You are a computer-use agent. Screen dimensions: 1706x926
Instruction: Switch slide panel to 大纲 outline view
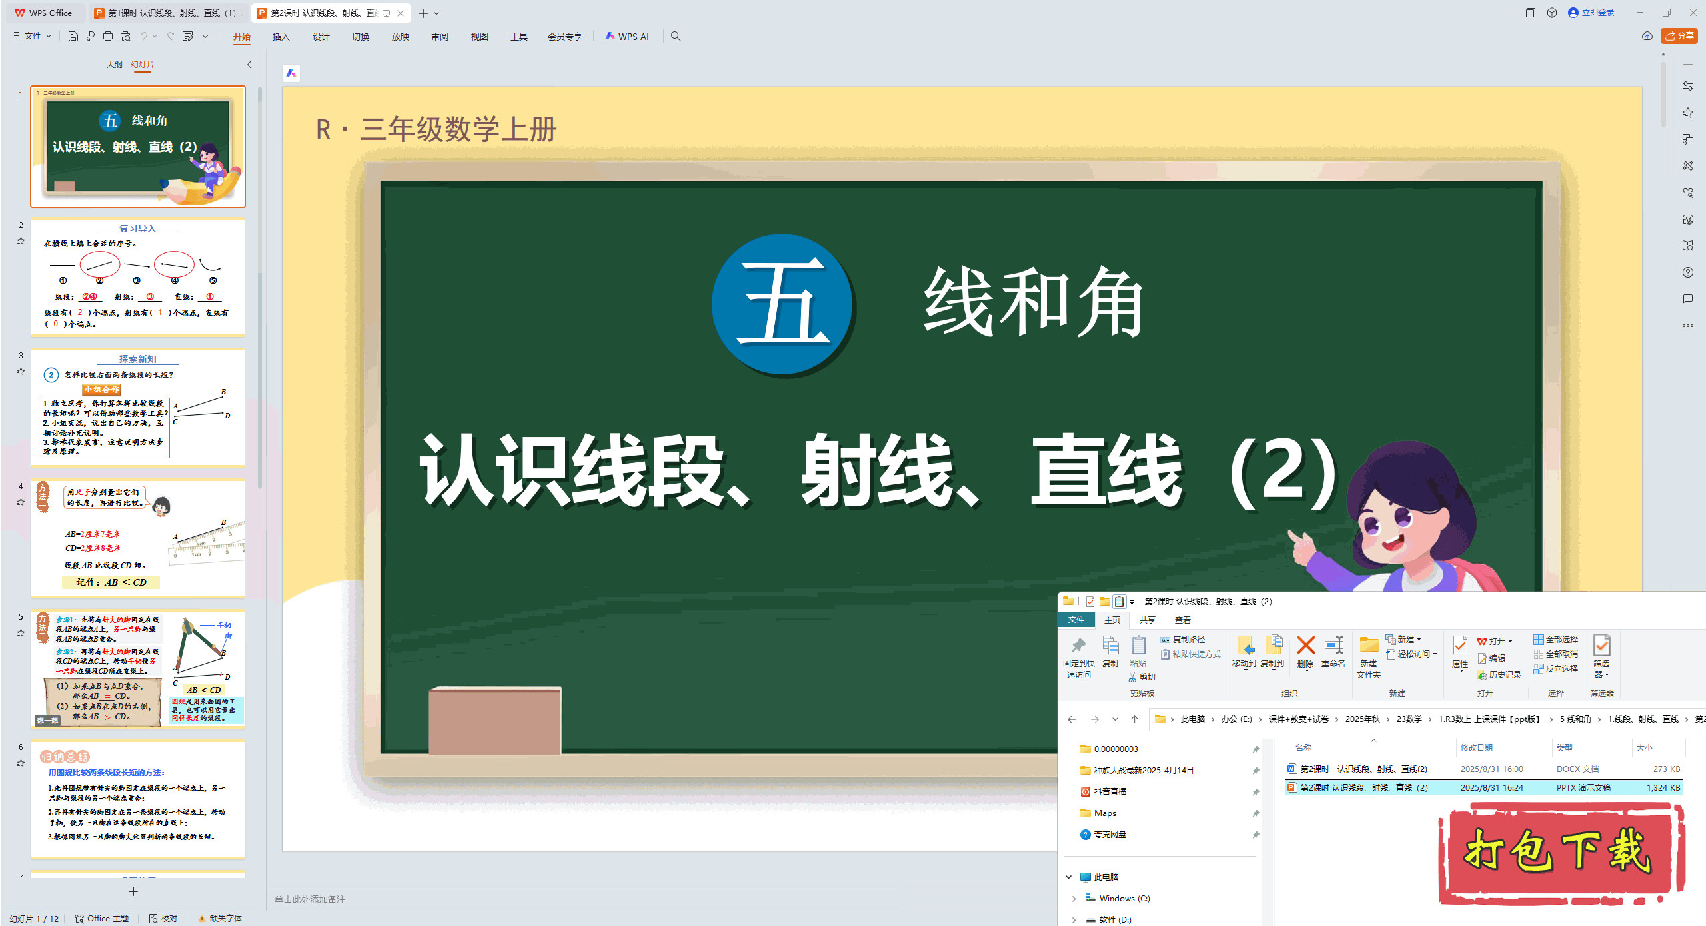(x=114, y=64)
